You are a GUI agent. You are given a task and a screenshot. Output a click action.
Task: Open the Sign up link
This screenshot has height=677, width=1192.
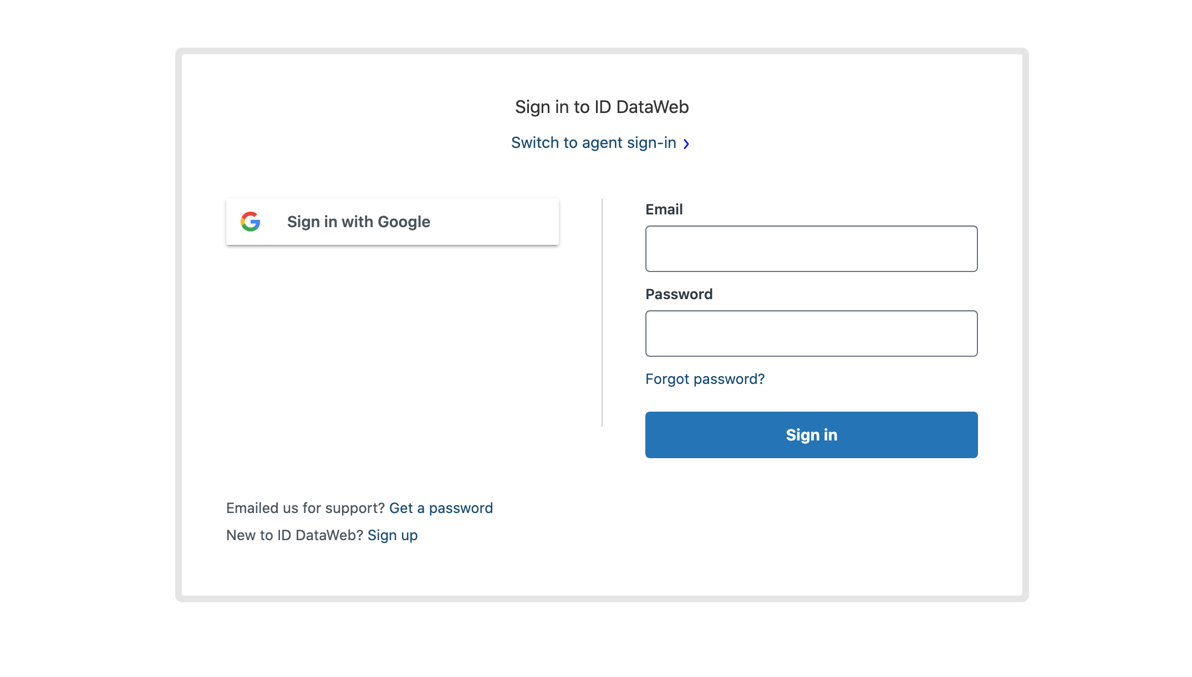click(393, 535)
